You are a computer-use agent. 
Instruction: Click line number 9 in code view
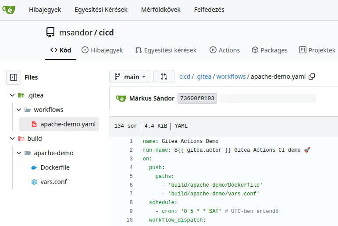[x=131, y=211]
